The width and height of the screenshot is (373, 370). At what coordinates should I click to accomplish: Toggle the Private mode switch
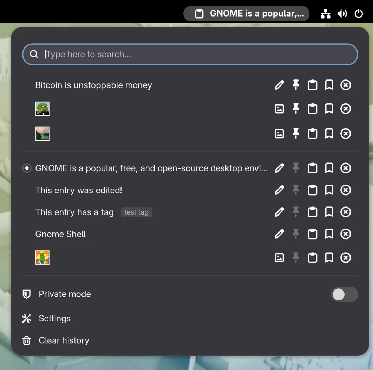click(x=344, y=294)
